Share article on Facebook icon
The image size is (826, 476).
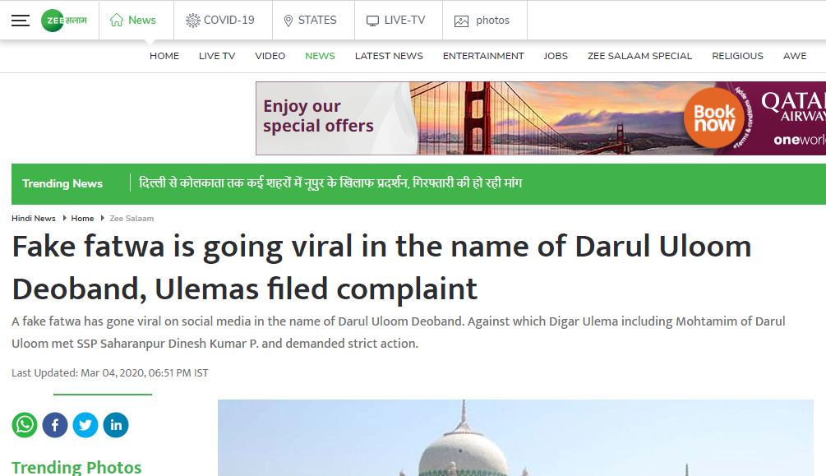55,425
